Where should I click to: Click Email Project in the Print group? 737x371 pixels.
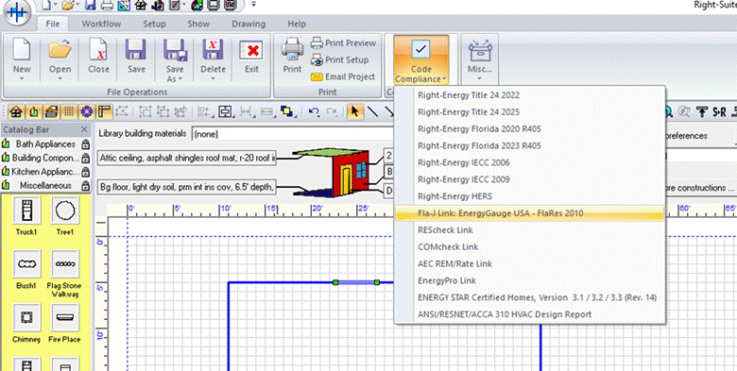343,76
